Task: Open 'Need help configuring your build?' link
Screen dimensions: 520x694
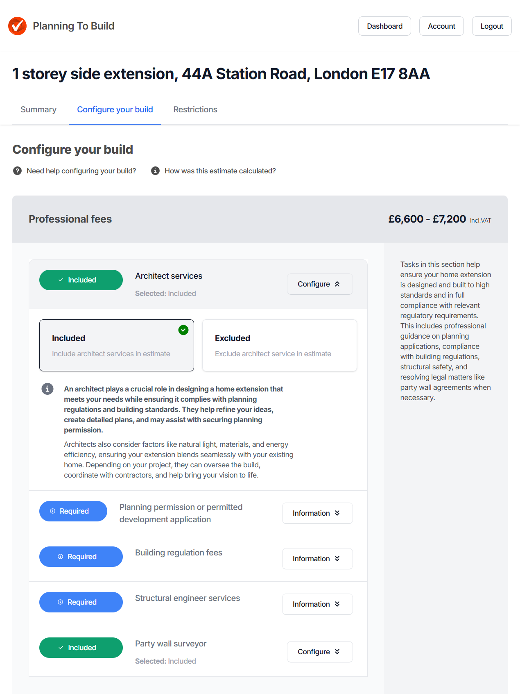Action: 81,171
